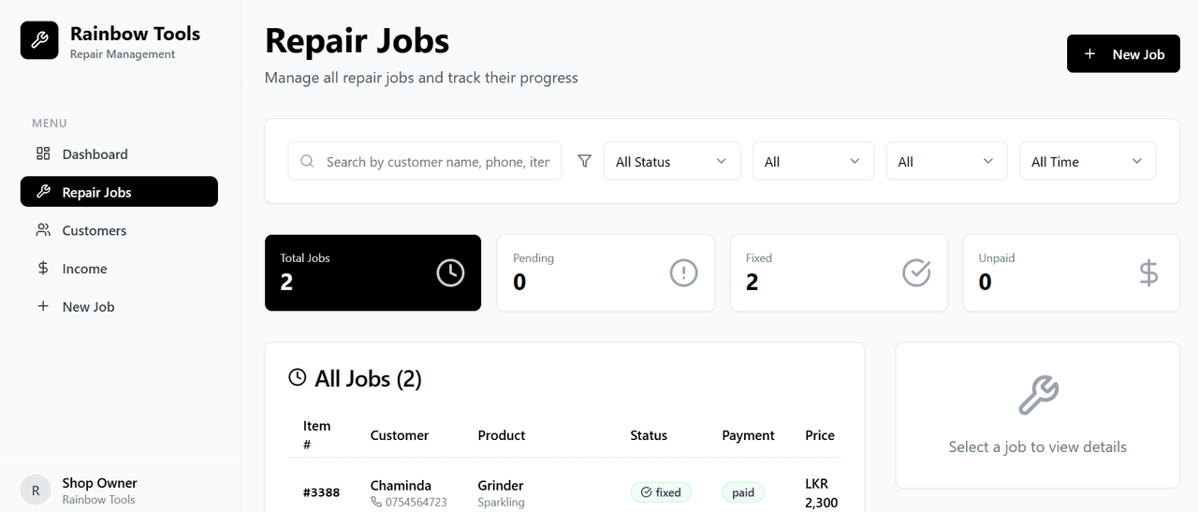The image size is (1198, 512).
Task: Focus the customer search input field
Action: pyautogui.click(x=437, y=162)
